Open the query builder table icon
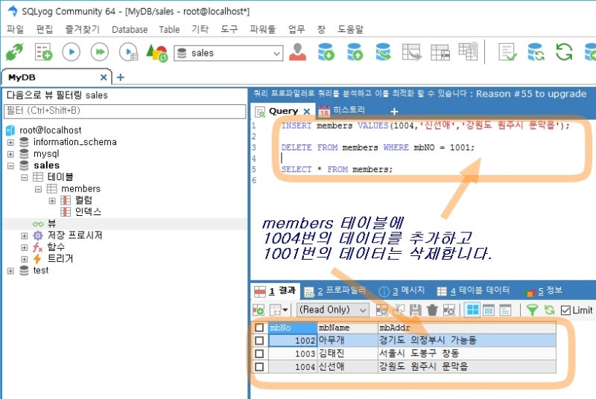This screenshot has width=596, height=399. 440,52
